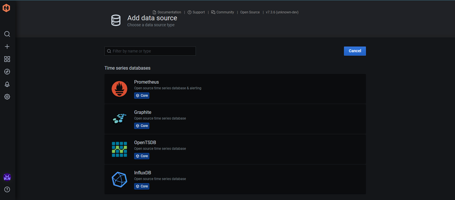Select the Prometheus data source title
This screenshot has width=455, height=200.
147,82
